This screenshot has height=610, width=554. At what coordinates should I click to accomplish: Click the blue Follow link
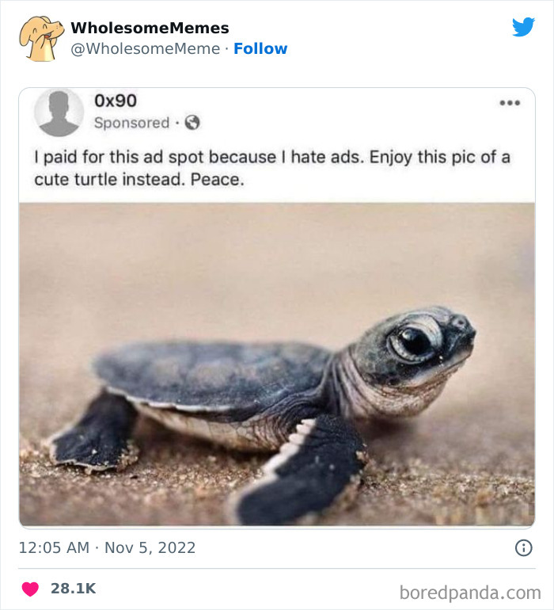[x=260, y=48]
